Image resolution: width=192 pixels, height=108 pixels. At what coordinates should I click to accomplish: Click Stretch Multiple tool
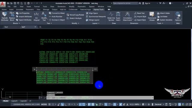point(74,18)
